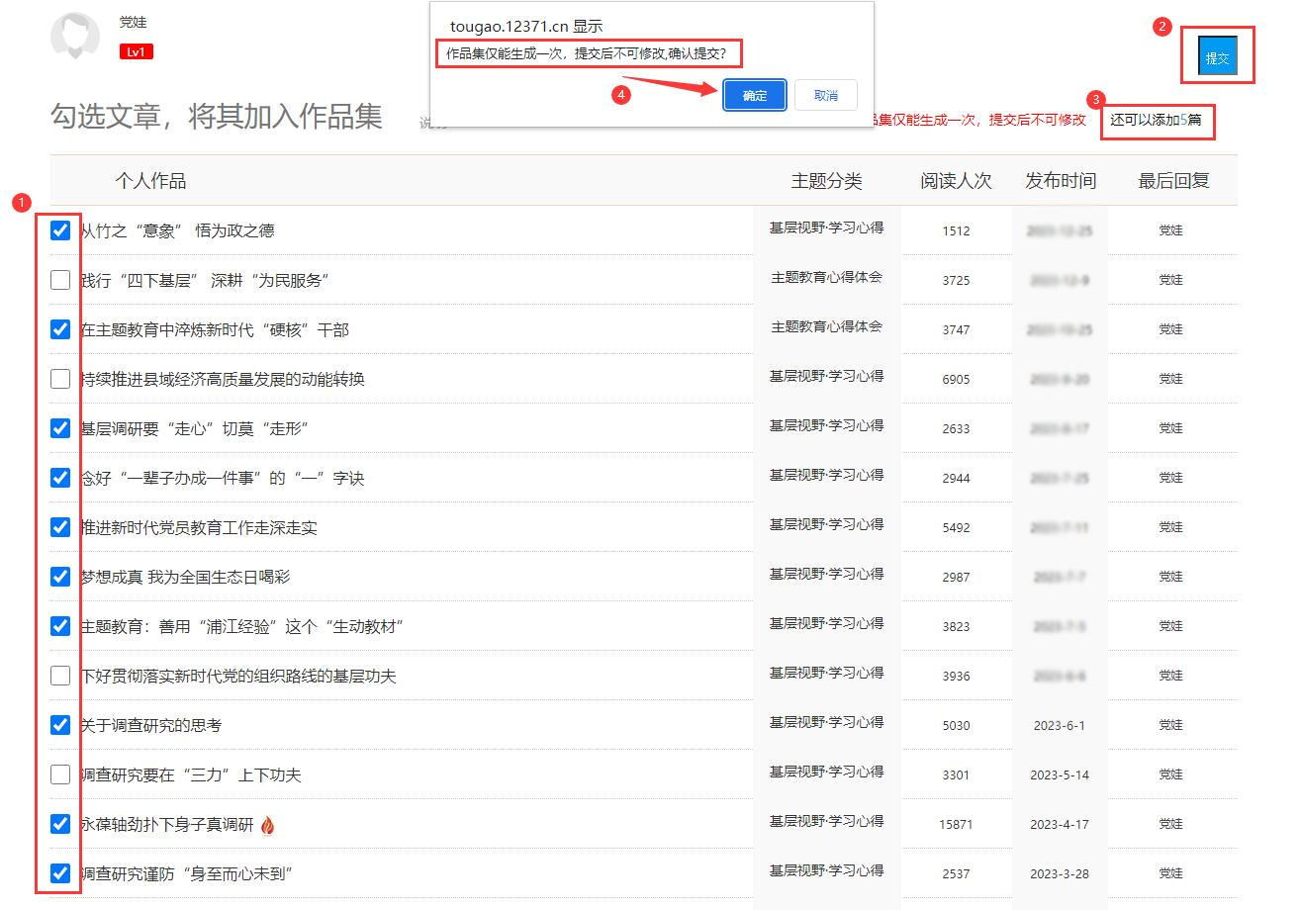Image resolution: width=1300 pixels, height=910 pixels.
Task: Cancel the dialog with 取消
Action: tap(825, 95)
